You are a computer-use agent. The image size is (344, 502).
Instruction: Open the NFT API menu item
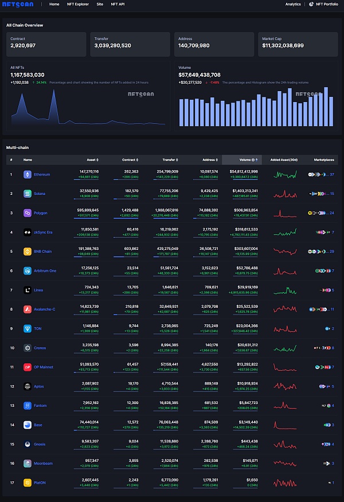coord(118,4)
